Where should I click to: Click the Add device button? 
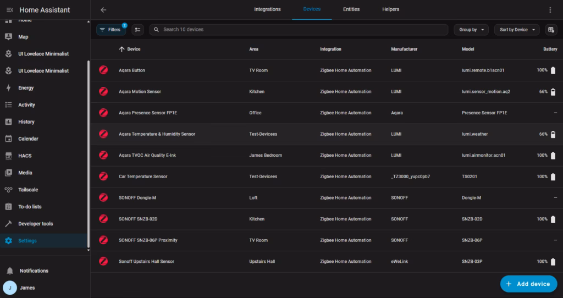(x=528, y=284)
